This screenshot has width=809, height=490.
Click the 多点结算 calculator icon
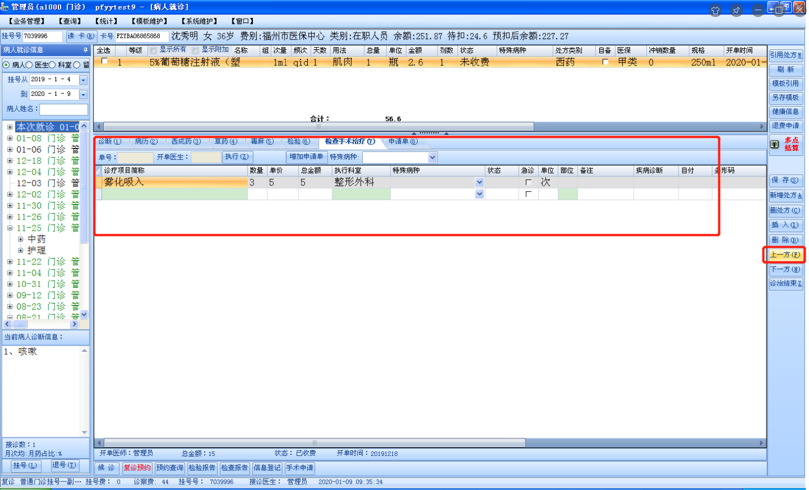774,145
